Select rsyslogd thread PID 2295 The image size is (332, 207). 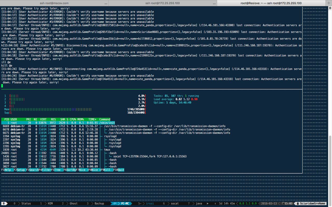click(x=61, y=146)
